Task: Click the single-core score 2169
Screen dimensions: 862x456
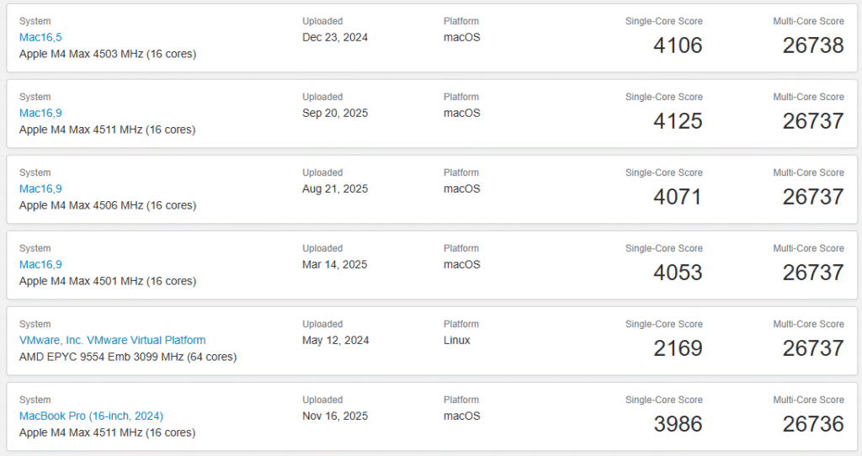Action: 678,348
